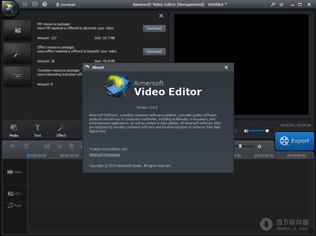Click the playhead marker at 0:00:00:00
The image size is (316, 236).
point(28,156)
